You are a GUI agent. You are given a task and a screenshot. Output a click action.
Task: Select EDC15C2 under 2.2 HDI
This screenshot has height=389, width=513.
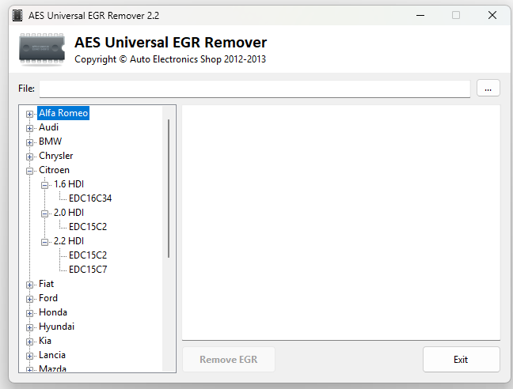(88, 255)
